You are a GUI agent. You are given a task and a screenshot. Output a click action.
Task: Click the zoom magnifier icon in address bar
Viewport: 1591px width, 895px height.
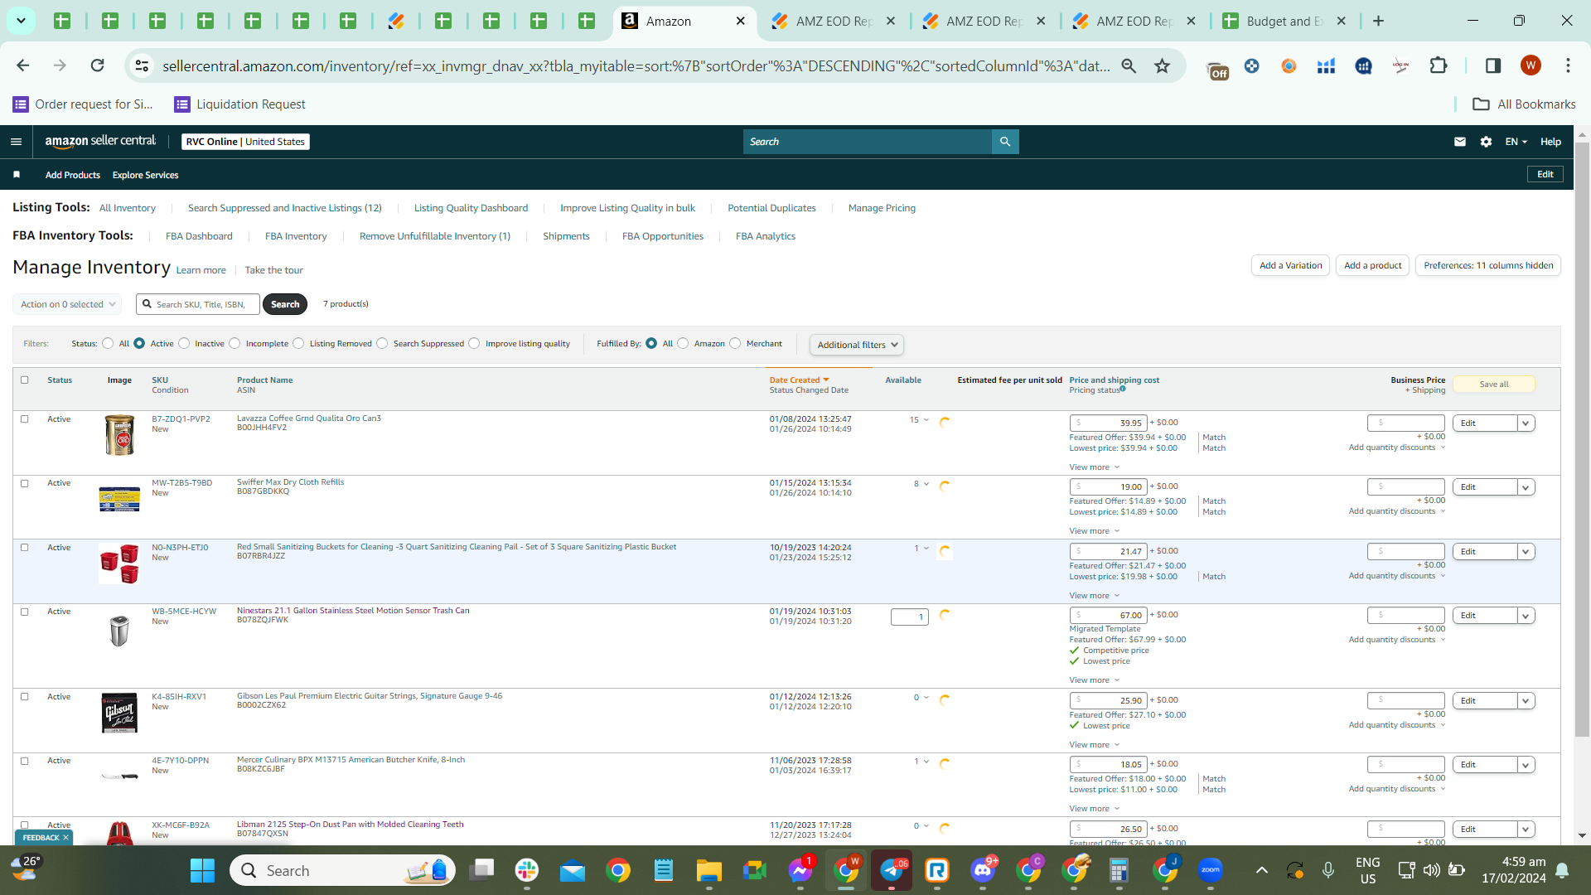click(x=1129, y=65)
